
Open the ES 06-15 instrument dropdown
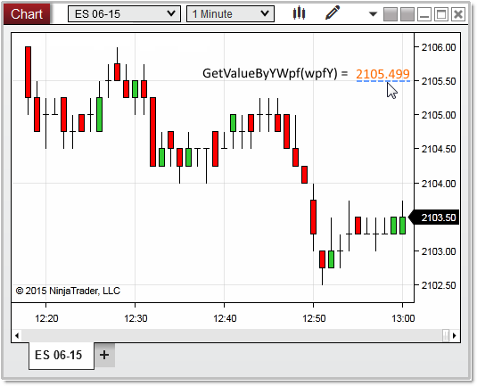pyautogui.click(x=124, y=14)
